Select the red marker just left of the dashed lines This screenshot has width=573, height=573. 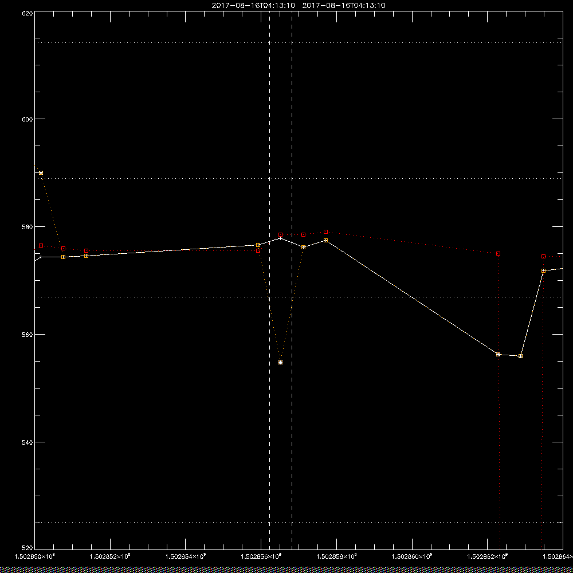(258, 251)
